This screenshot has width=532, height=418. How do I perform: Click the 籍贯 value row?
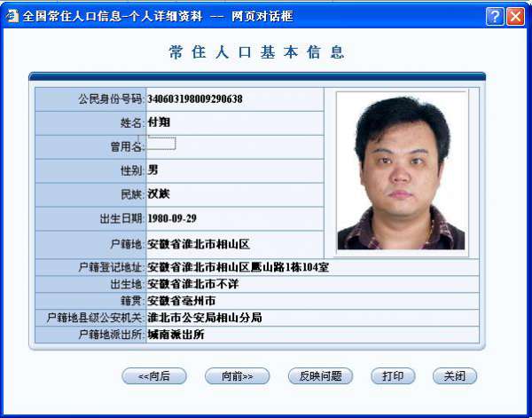(312, 301)
